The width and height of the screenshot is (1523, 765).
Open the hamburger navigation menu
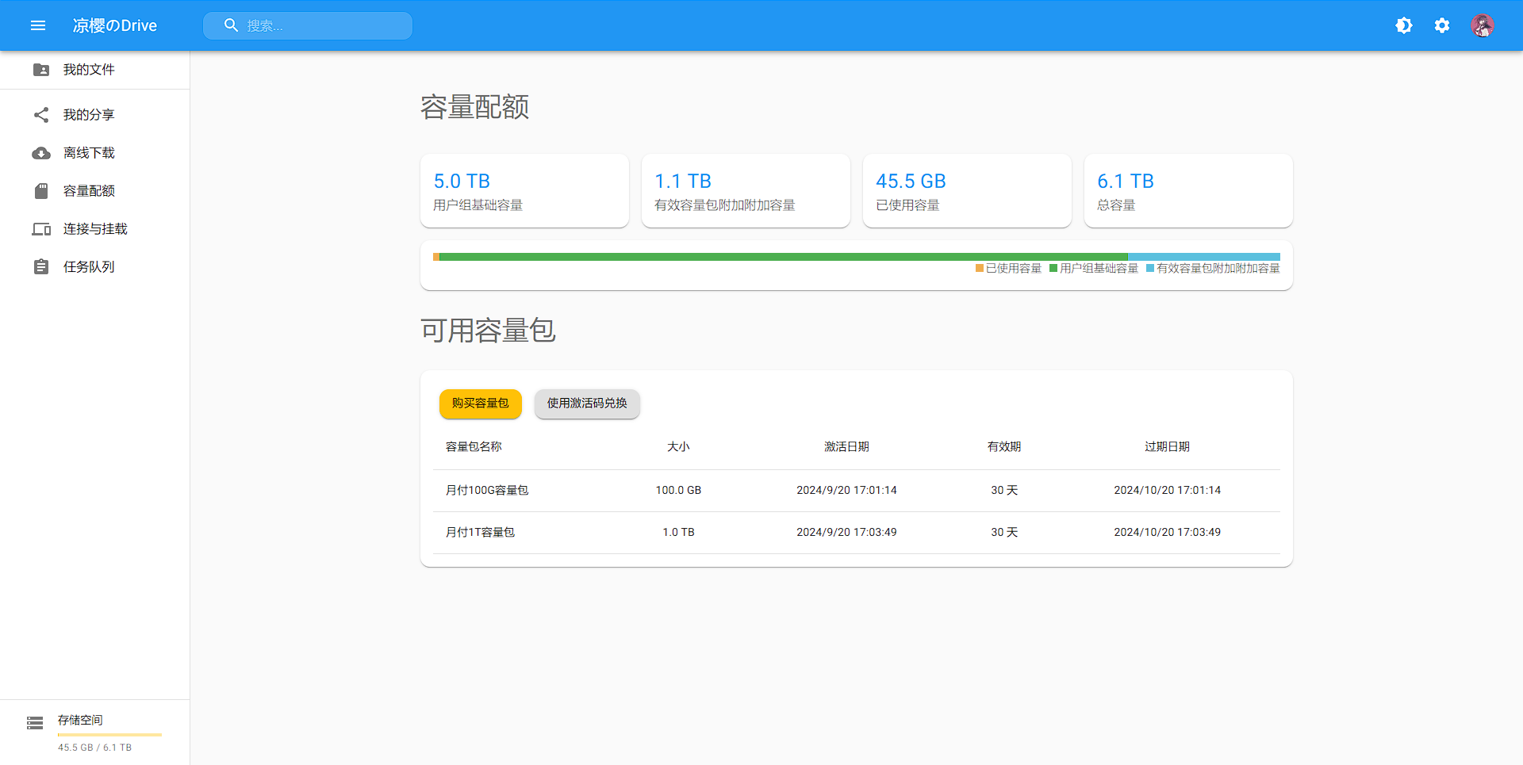pyautogui.click(x=38, y=25)
